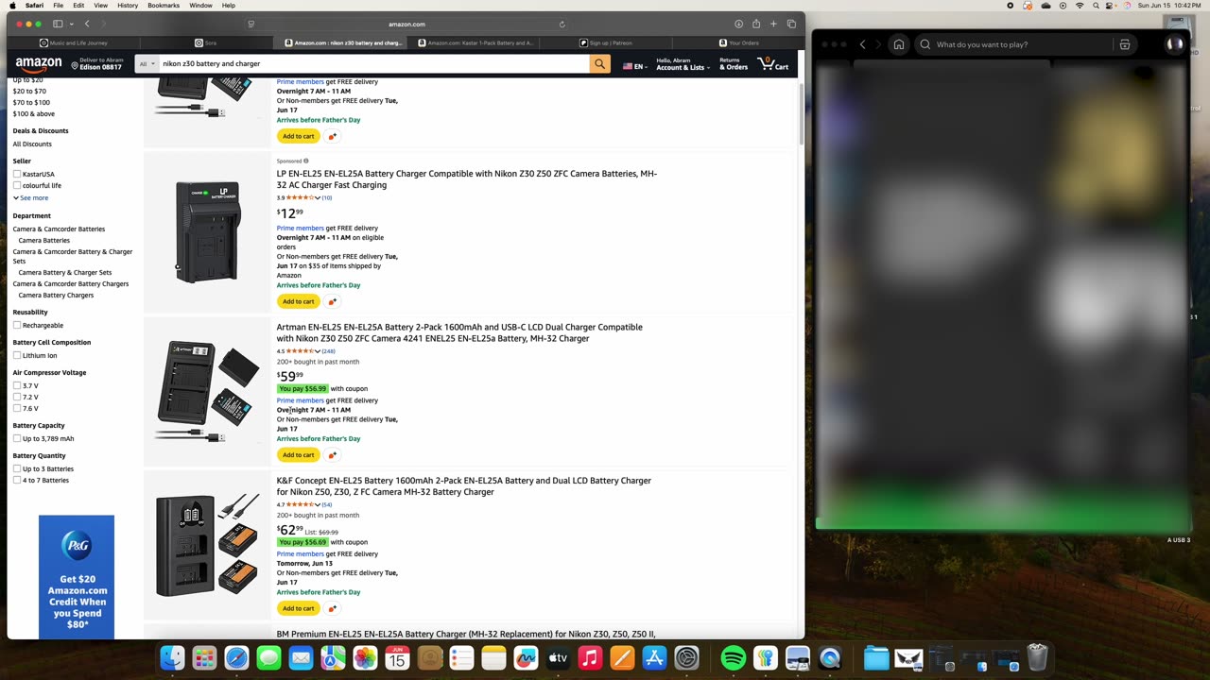Switch to Kastar 1-Pack Battery tab
Image resolution: width=1210 pixels, height=680 pixels.
click(474, 42)
